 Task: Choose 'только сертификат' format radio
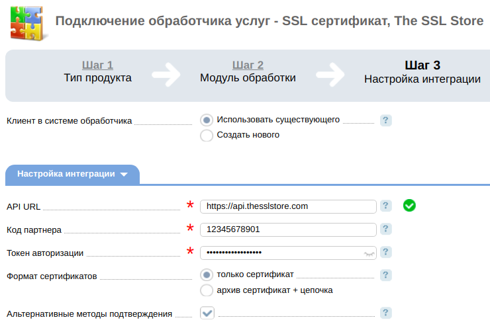click(x=207, y=274)
